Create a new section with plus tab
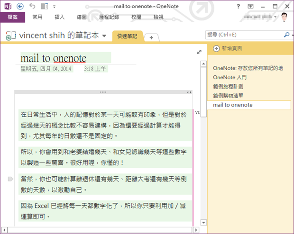Viewport: 294px width, 234px height. click(x=151, y=37)
